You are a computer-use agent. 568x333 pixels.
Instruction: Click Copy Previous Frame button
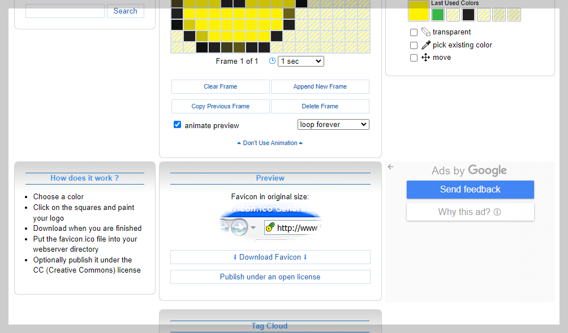click(x=220, y=106)
